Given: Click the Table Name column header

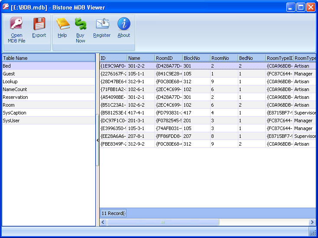Looking at the screenshot, I should pos(49,58).
